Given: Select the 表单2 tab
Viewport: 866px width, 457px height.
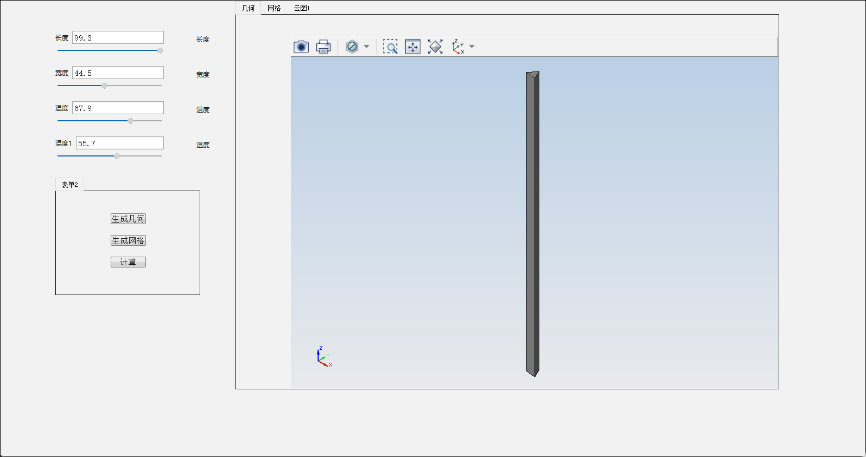Looking at the screenshot, I should pyautogui.click(x=69, y=185).
